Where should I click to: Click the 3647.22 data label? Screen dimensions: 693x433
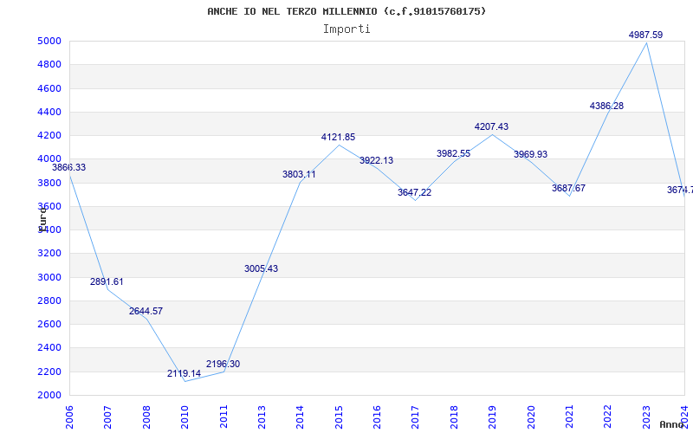(415, 192)
